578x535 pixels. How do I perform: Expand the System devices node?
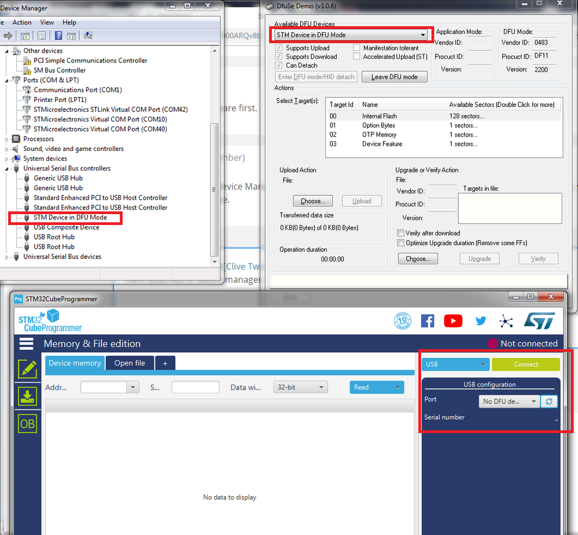point(6,159)
